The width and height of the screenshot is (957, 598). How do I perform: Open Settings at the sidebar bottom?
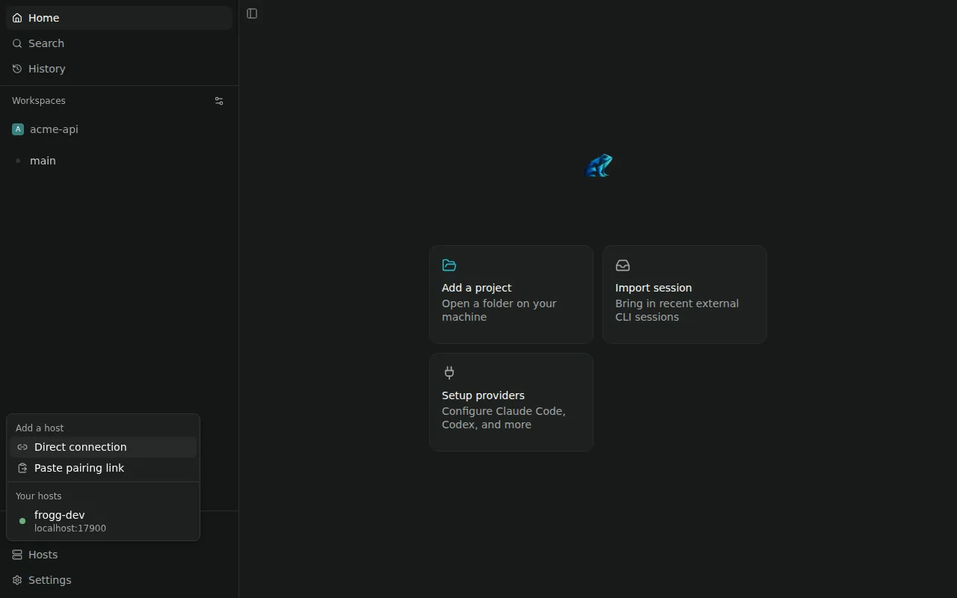point(119,580)
